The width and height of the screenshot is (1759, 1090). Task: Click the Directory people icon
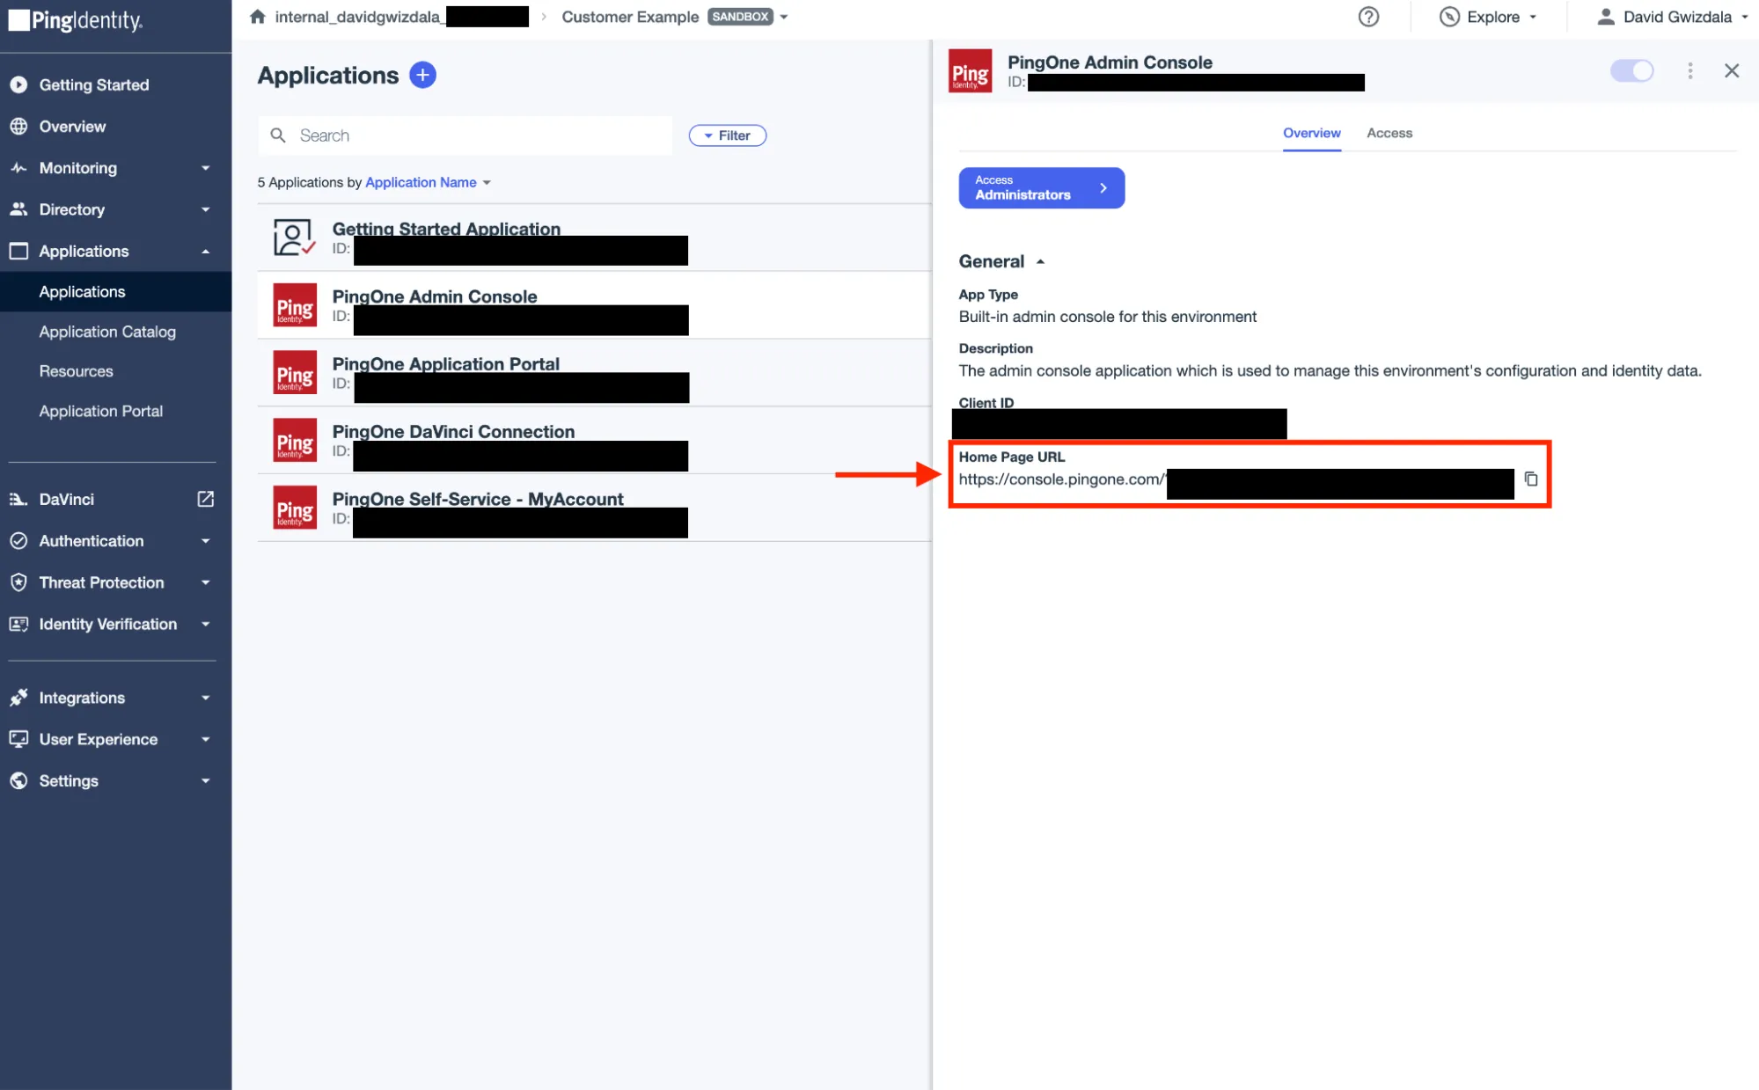(x=18, y=209)
